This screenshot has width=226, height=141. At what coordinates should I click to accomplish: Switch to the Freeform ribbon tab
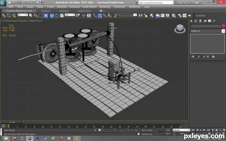[46, 11]
